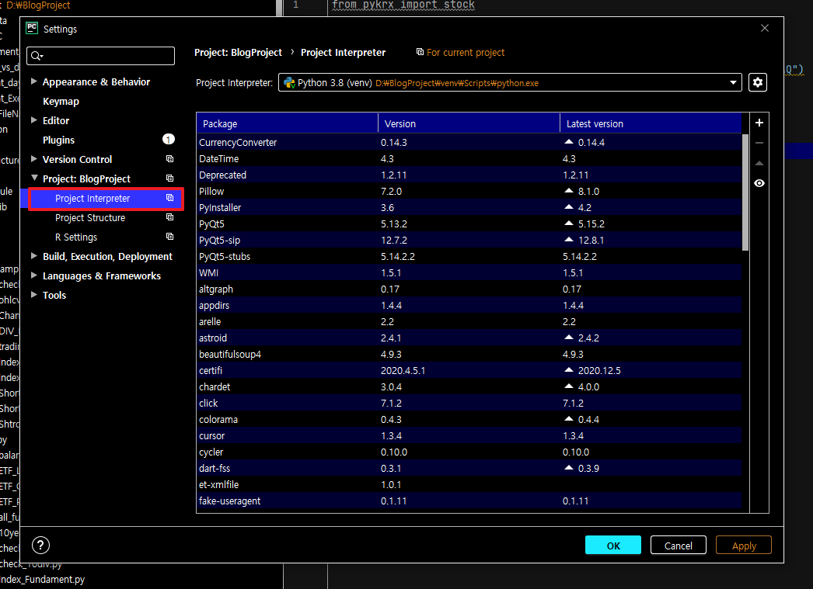This screenshot has width=813, height=589.
Task: Sort by the Package column header
Action: tap(288, 123)
